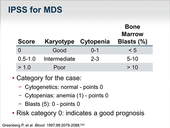Click the 0.5-1.0 score cell
Viewport: 170px width, 128px height.
[x=27, y=59]
